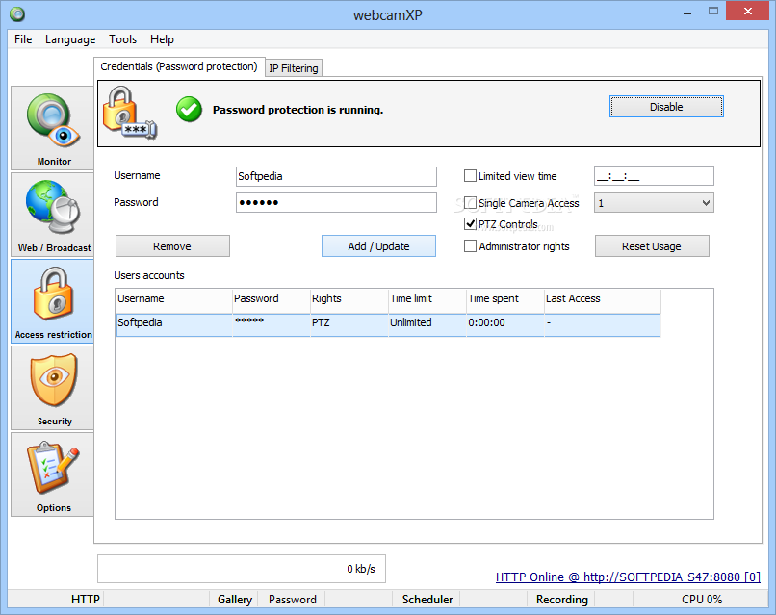
Task: Sort by the Last Access column header
Action: coord(603,299)
